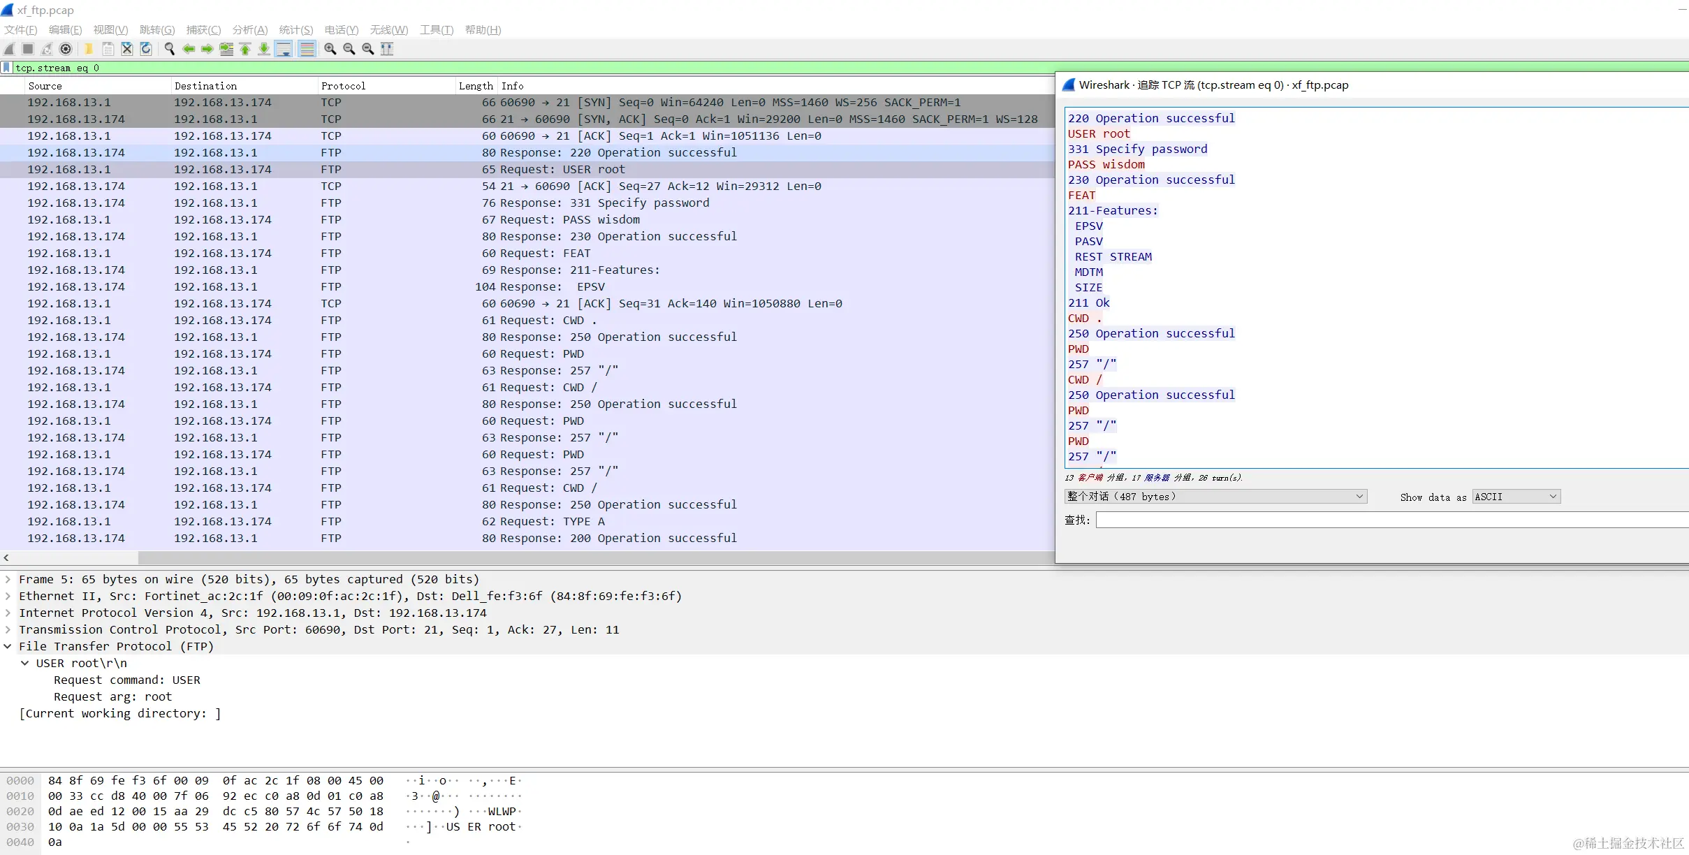Go forward with green right arrow
This screenshot has height=855, width=1689.
[207, 49]
